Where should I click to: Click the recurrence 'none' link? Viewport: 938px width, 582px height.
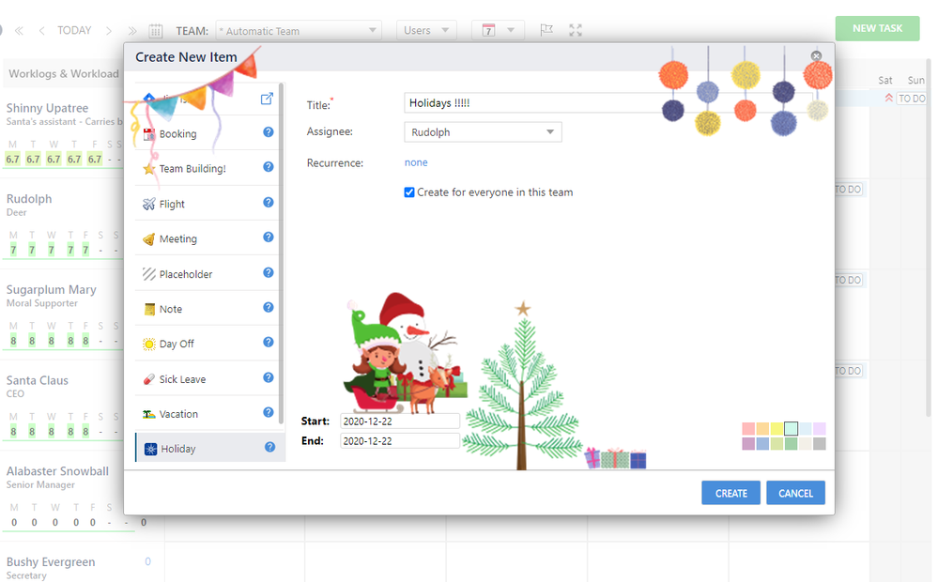click(x=416, y=162)
